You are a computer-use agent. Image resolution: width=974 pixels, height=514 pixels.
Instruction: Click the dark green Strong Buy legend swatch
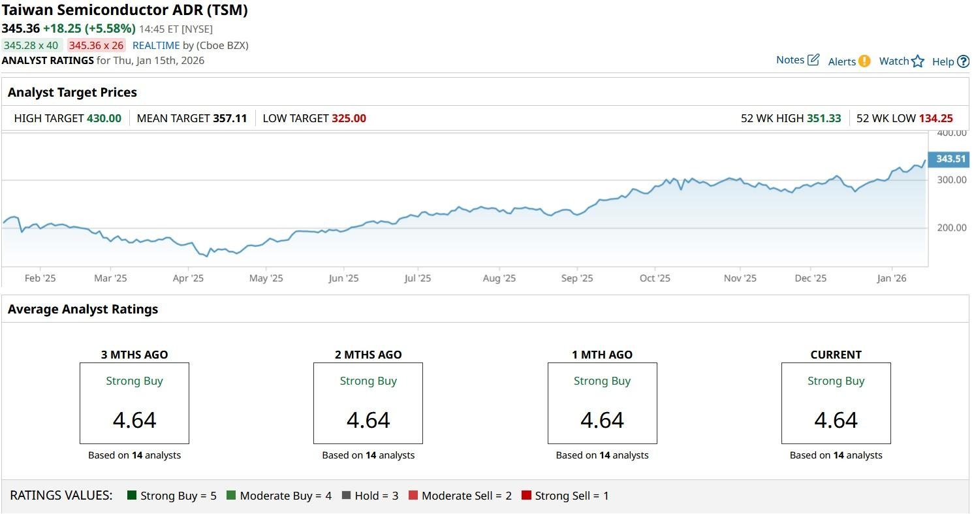tap(132, 496)
